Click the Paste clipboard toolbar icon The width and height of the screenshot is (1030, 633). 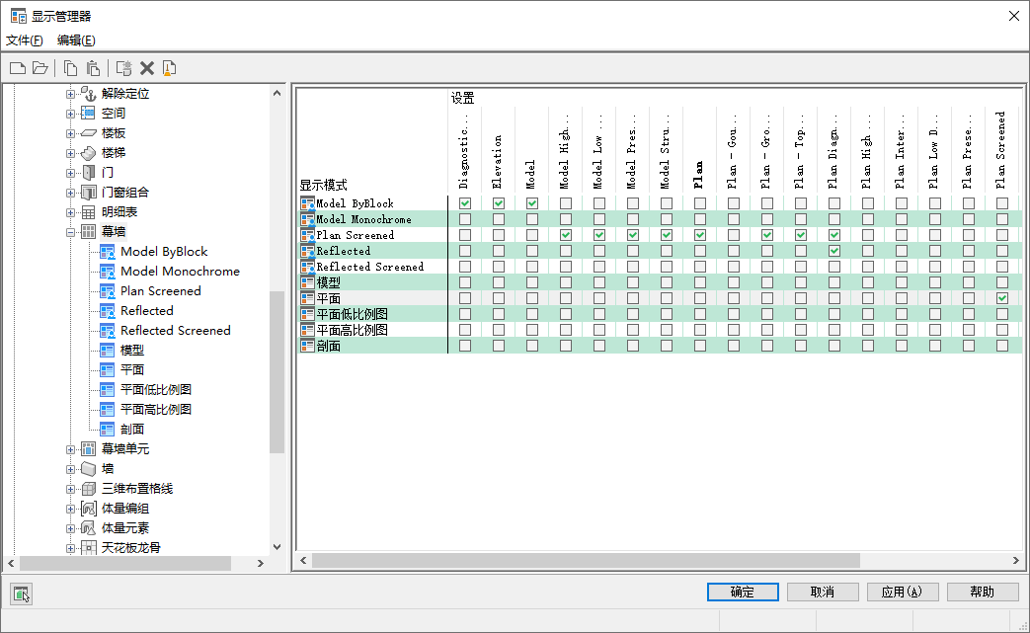93,68
